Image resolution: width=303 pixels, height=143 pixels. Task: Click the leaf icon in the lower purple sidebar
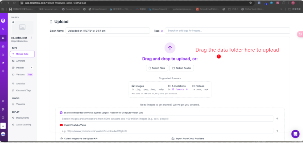click(x=3, y=101)
